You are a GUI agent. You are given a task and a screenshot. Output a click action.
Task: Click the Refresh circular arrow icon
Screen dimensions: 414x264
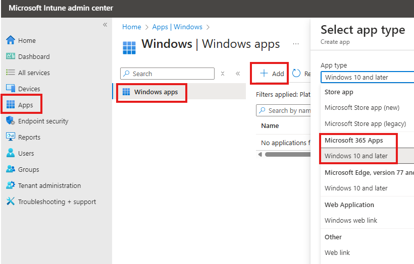pyautogui.click(x=296, y=73)
